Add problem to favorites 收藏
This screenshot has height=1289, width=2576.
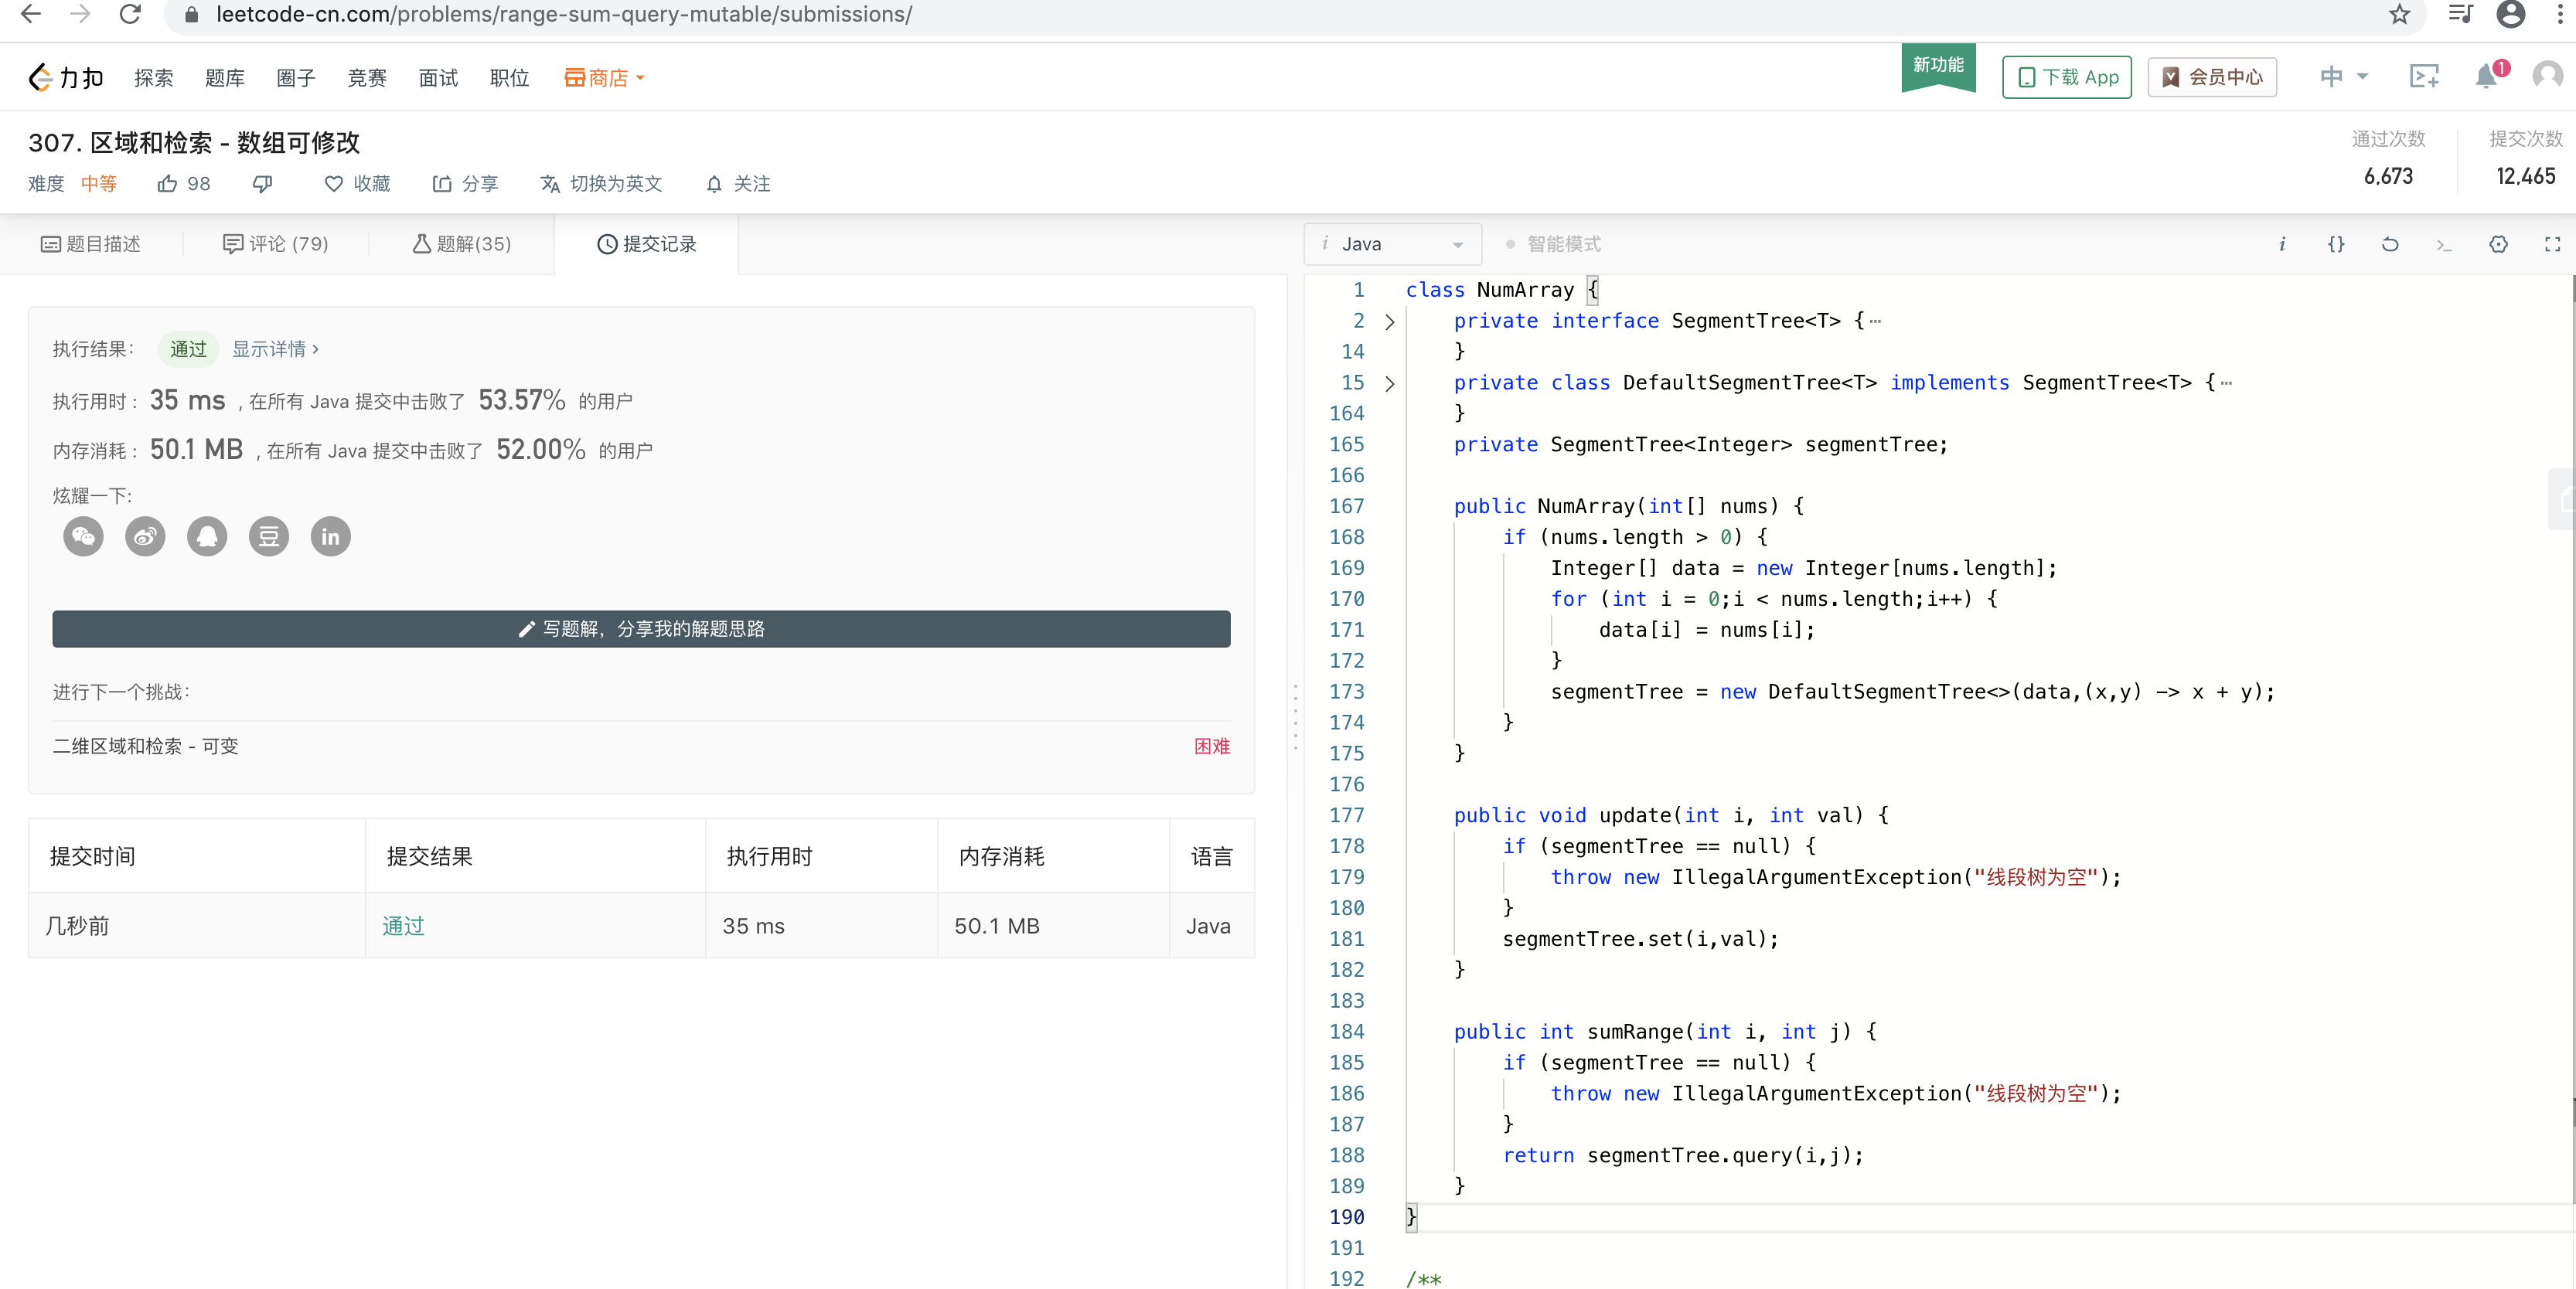[357, 184]
